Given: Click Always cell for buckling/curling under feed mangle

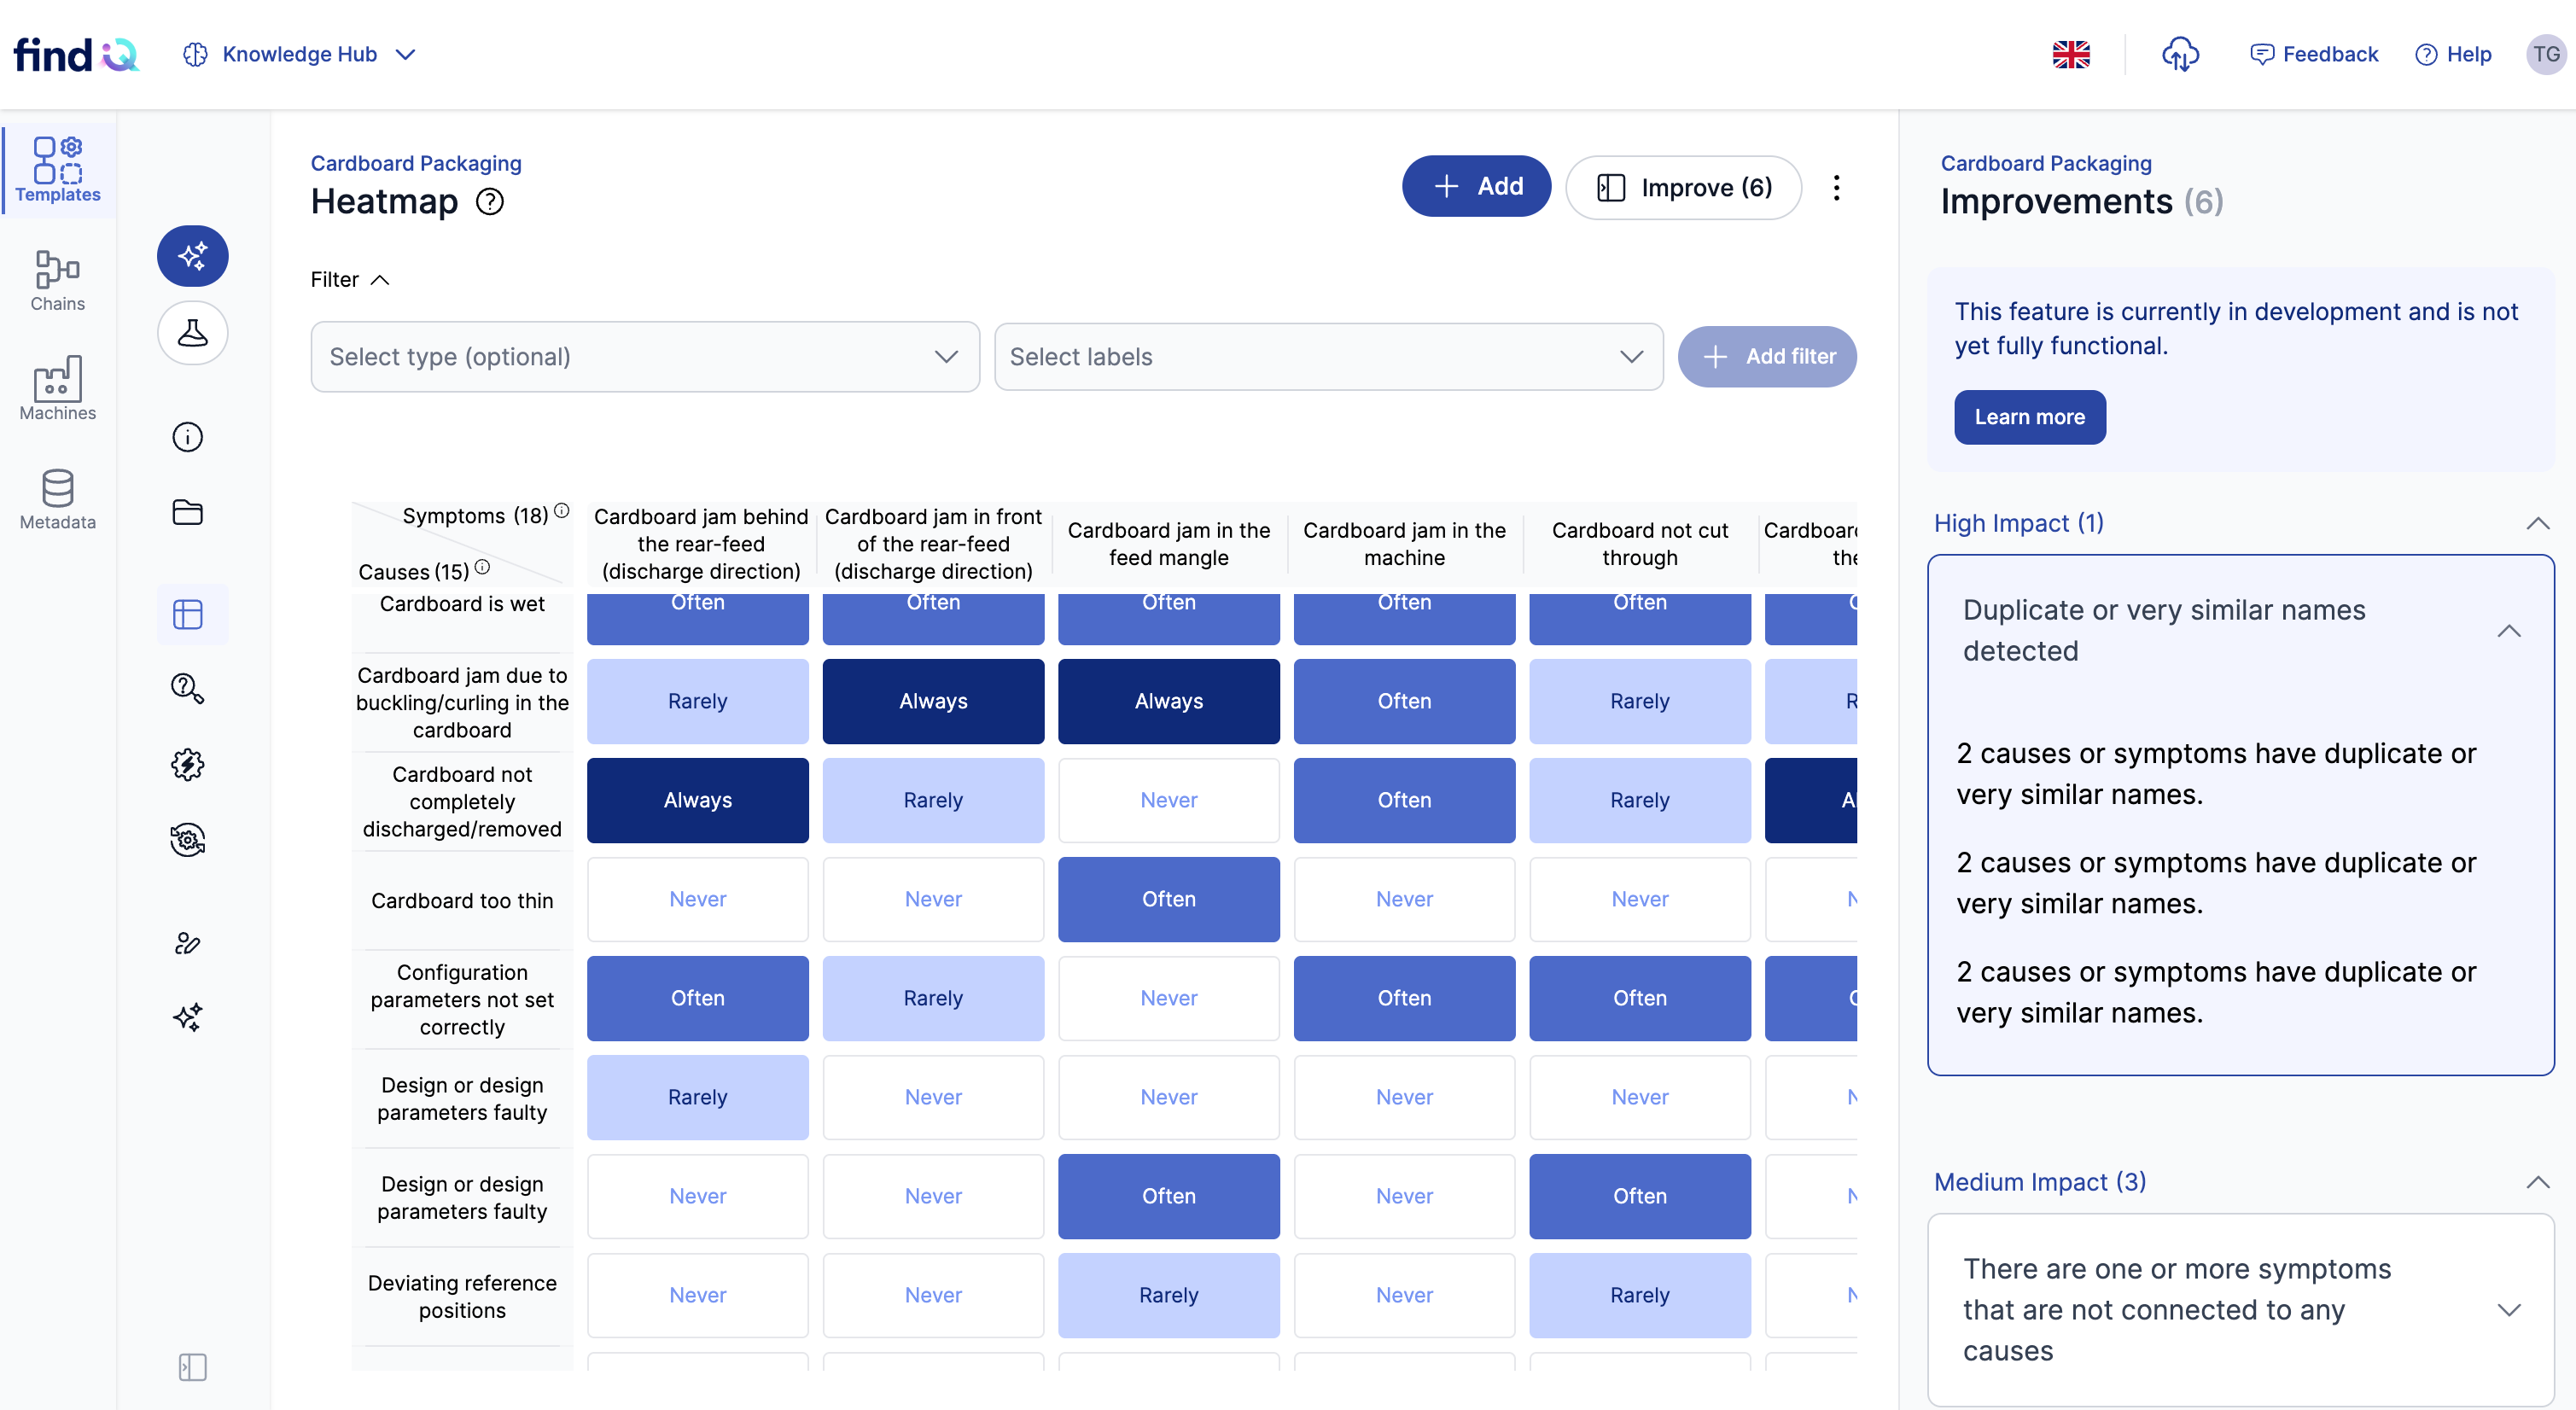Looking at the screenshot, I should pyautogui.click(x=1169, y=701).
